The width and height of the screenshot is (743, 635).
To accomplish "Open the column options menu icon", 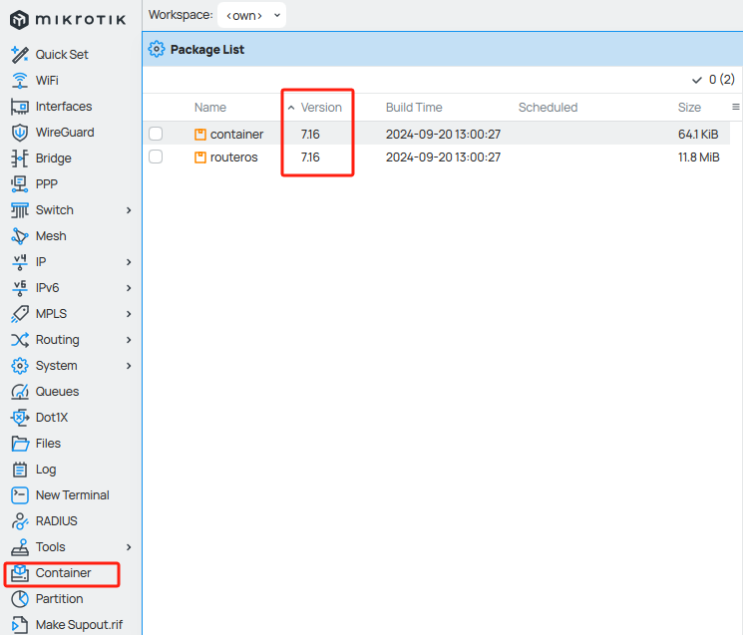I will point(735,107).
